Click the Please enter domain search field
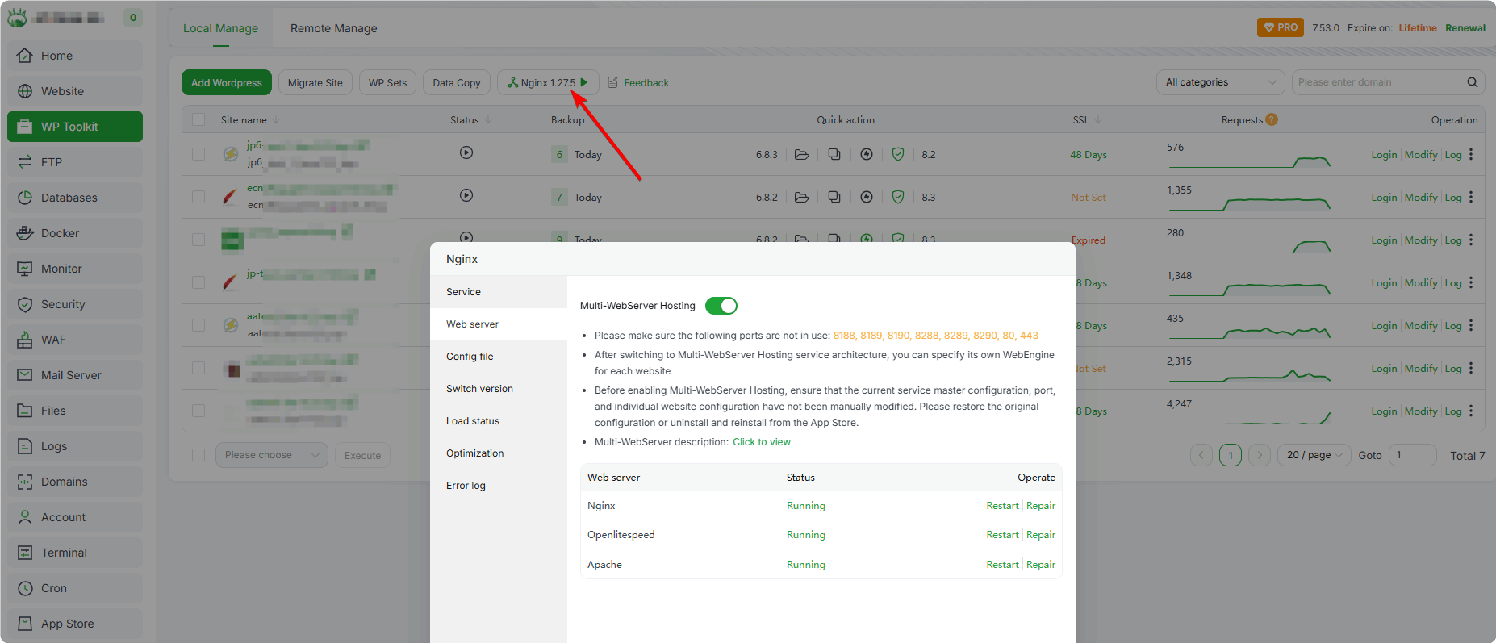The width and height of the screenshot is (1496, 643). tap(1377, 82)
